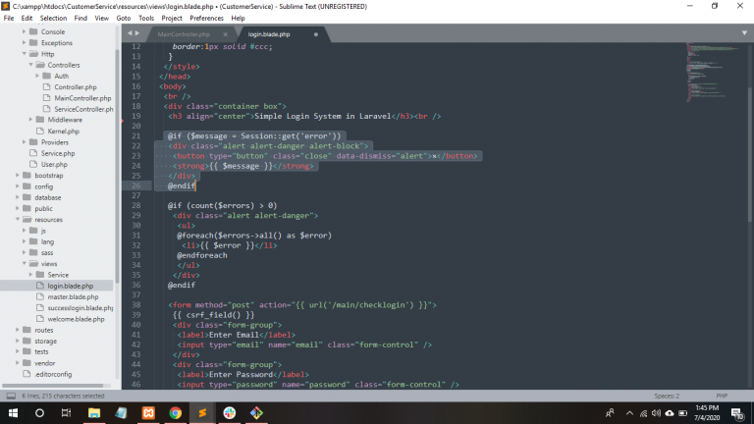Open the Help menu
Screen dimensions: 754x424
238,18
